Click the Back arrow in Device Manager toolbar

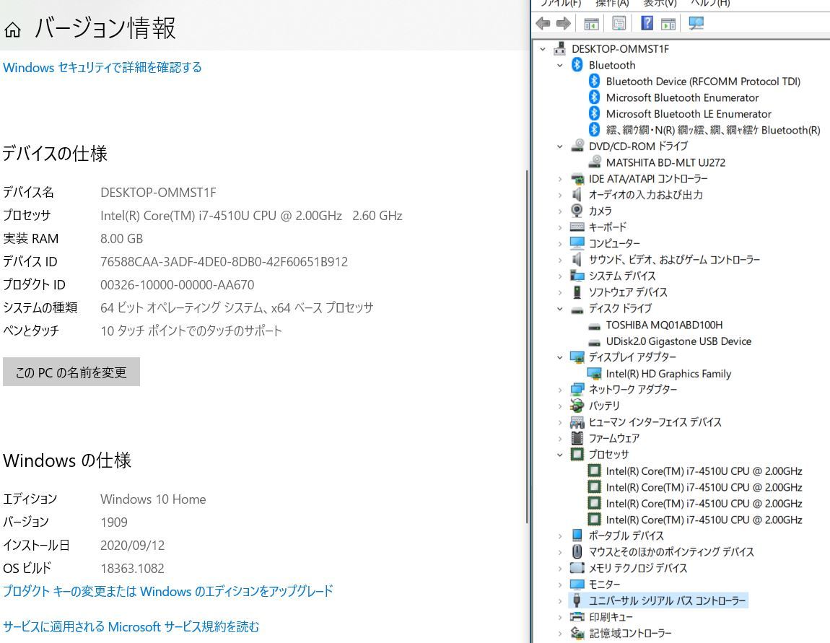point(543,23)
